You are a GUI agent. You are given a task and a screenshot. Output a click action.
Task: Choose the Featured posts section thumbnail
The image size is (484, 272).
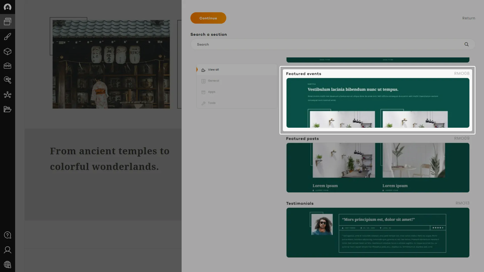[378, 167]
